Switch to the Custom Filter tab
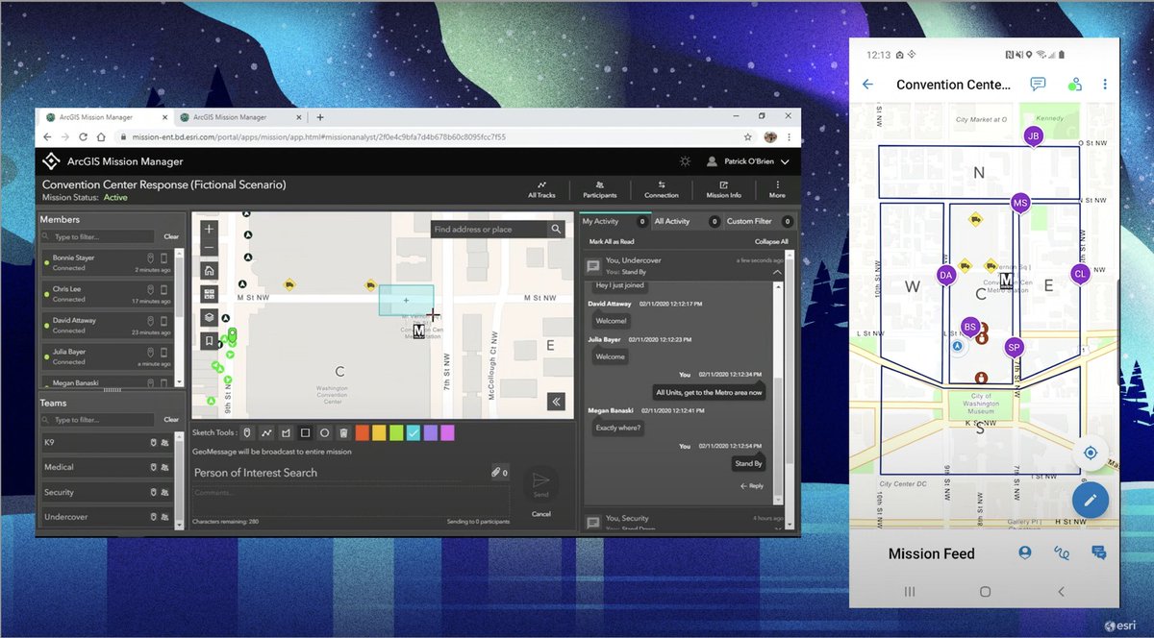Screen dimensions: 1154x638 759,221
